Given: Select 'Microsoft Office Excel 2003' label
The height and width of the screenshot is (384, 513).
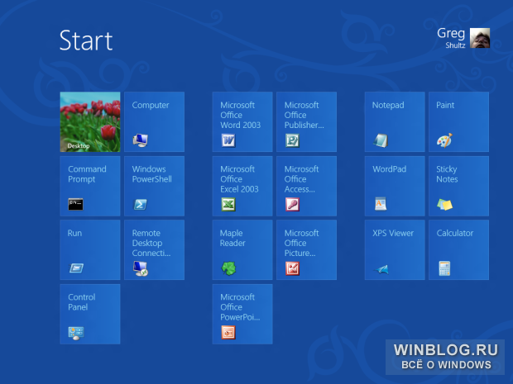Looking at the screenshot, I should pyautogui.click(x=239, y=179).
